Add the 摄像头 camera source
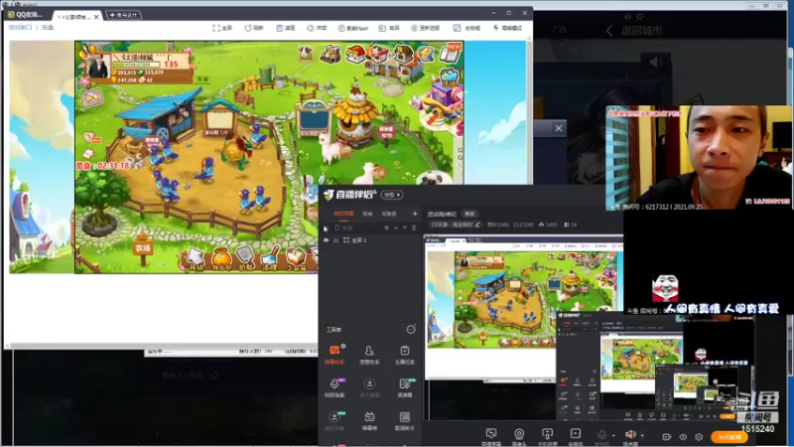 click(x=519, y=436)
